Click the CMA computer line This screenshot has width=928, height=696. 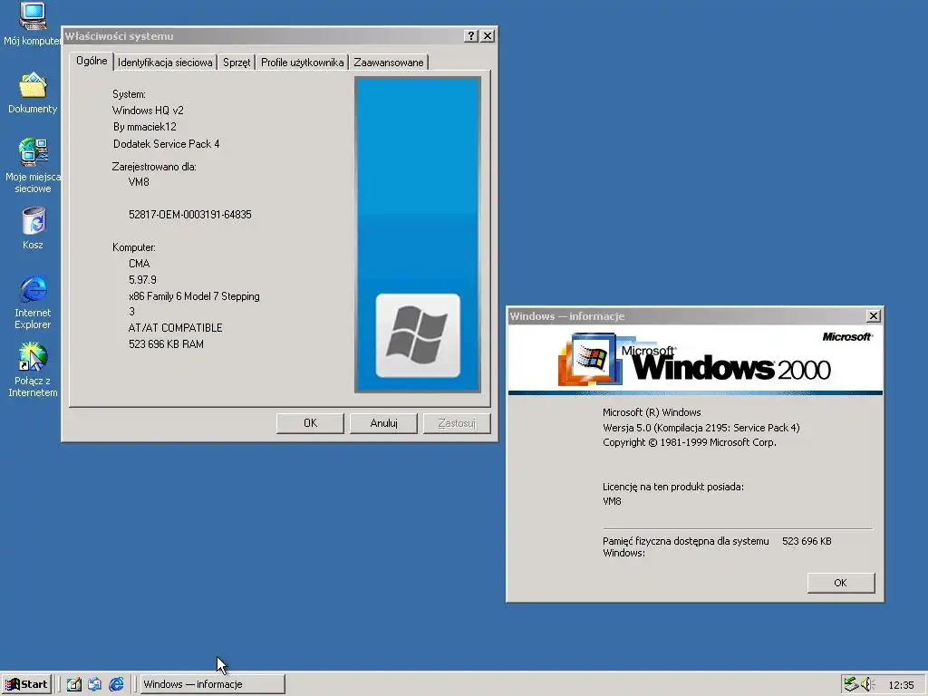(x=139, y=264)
